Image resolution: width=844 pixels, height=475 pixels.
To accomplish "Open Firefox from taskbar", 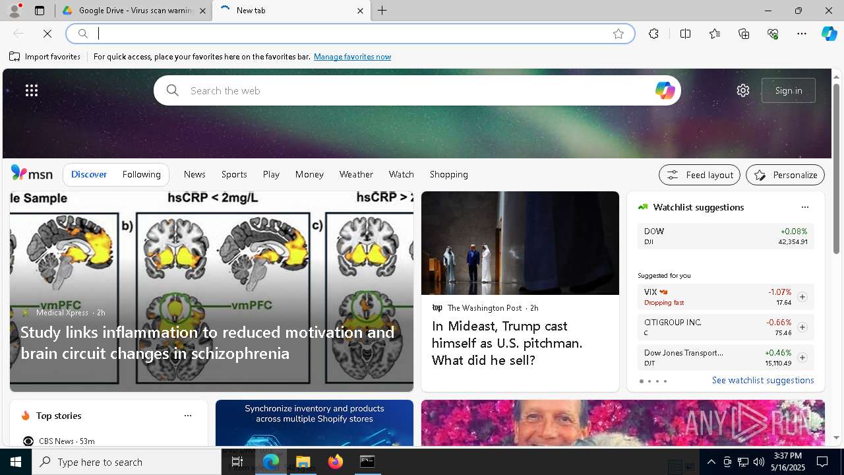I will [x=336, y=462].
